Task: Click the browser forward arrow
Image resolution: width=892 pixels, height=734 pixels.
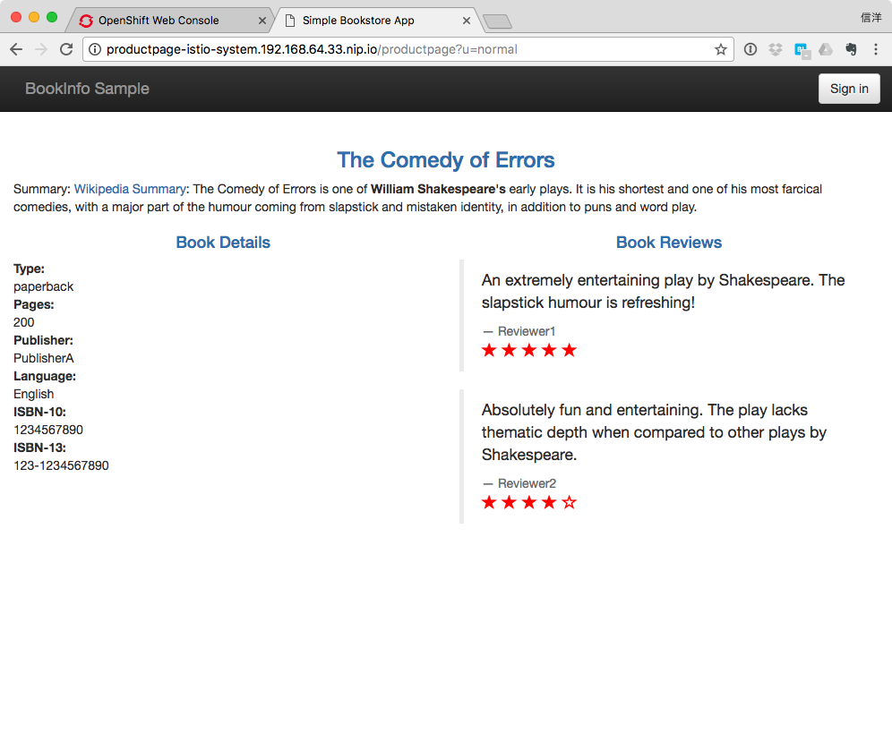Action: 41,49
